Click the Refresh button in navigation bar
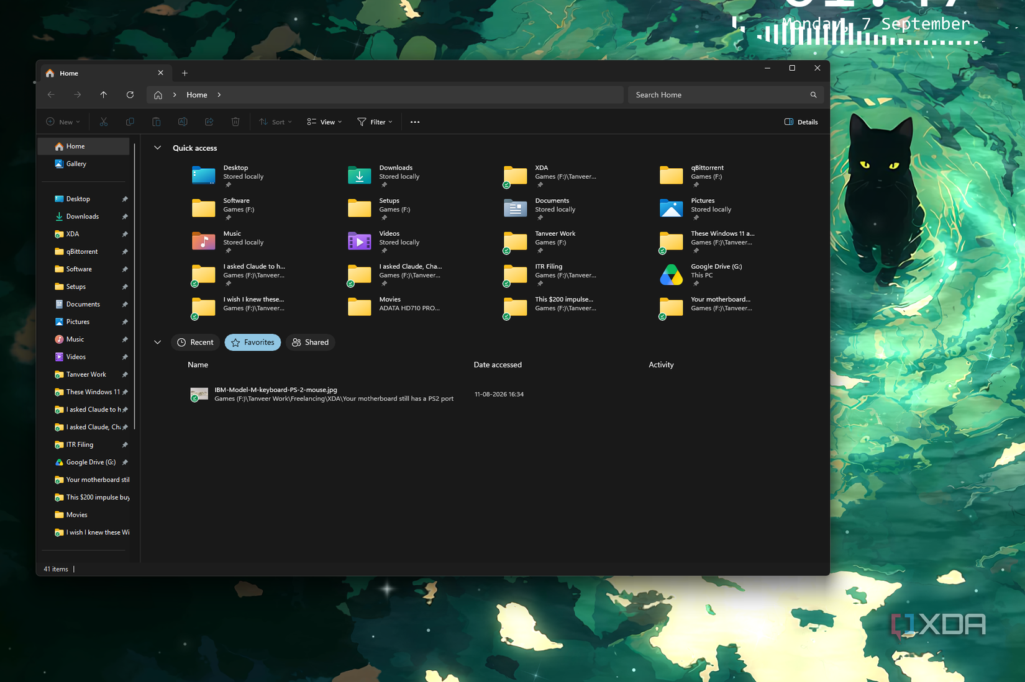The width and height of the screenshot is (1025, 682). click(130, 95)
